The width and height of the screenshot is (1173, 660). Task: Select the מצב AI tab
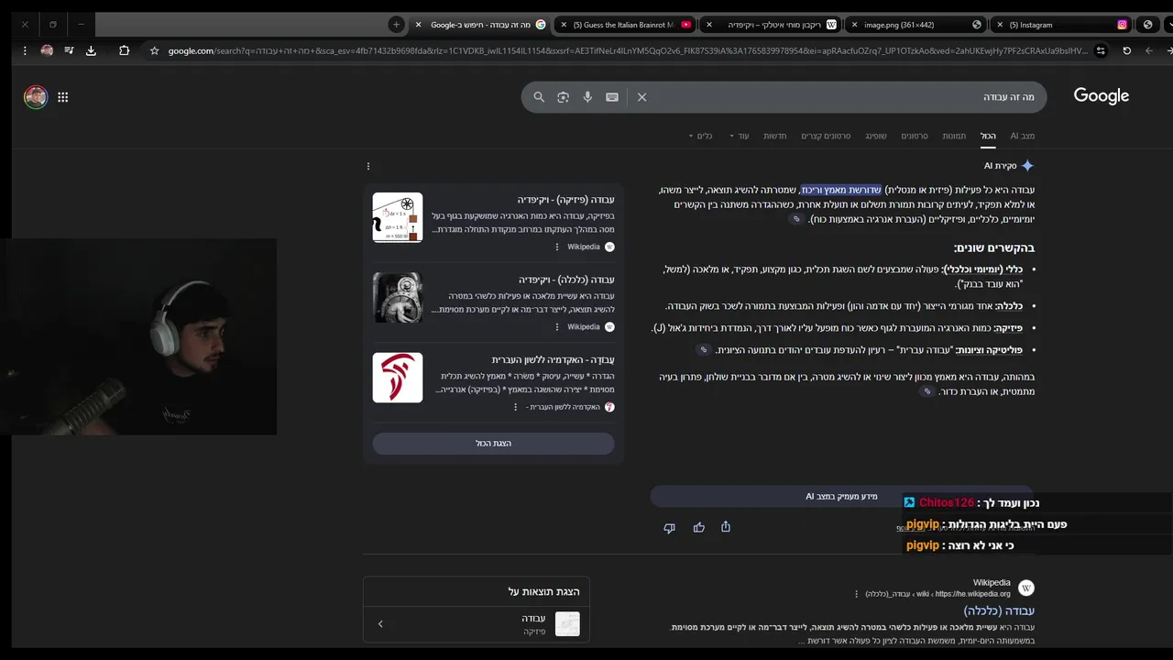1022,136
